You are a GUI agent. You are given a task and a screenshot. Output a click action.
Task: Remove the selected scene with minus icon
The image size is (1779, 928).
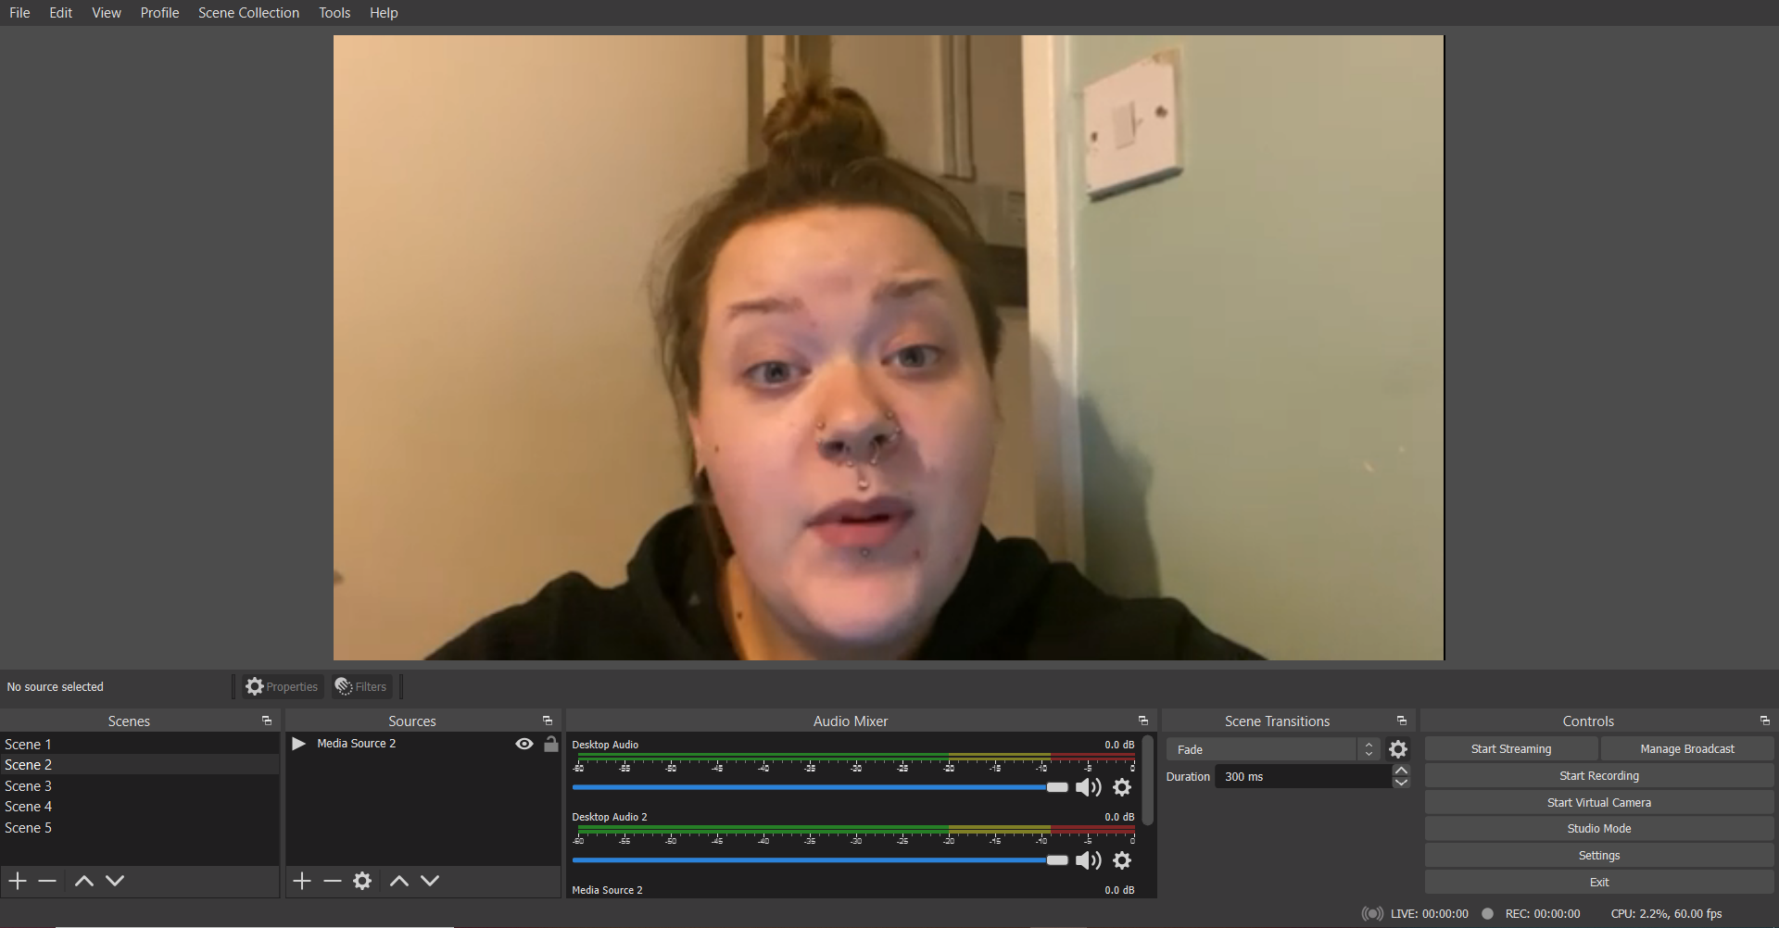coord(47,881)
